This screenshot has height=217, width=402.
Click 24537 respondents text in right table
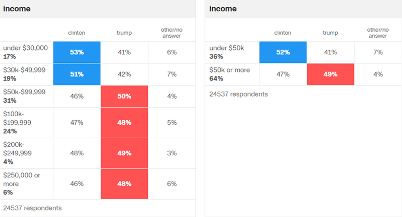(238, 94)
